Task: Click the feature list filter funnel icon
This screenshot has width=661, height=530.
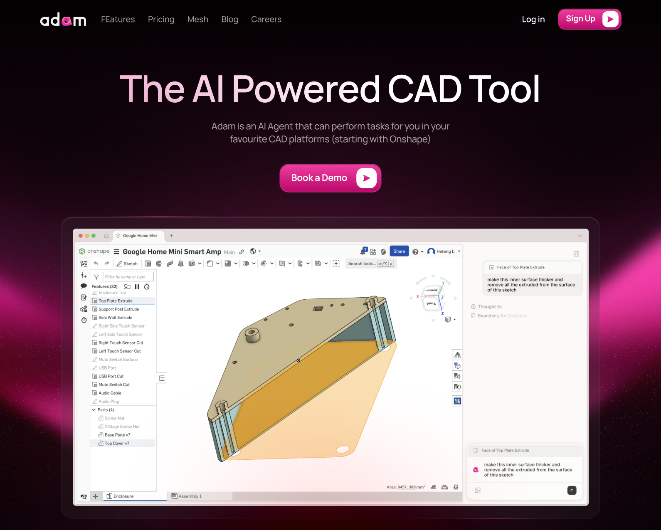Action: coord(96,277)
